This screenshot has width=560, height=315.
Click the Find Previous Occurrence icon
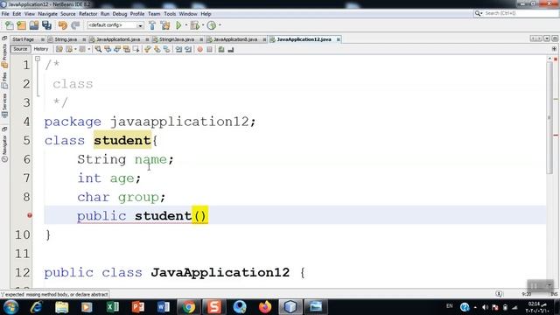[x=108, y=49]
